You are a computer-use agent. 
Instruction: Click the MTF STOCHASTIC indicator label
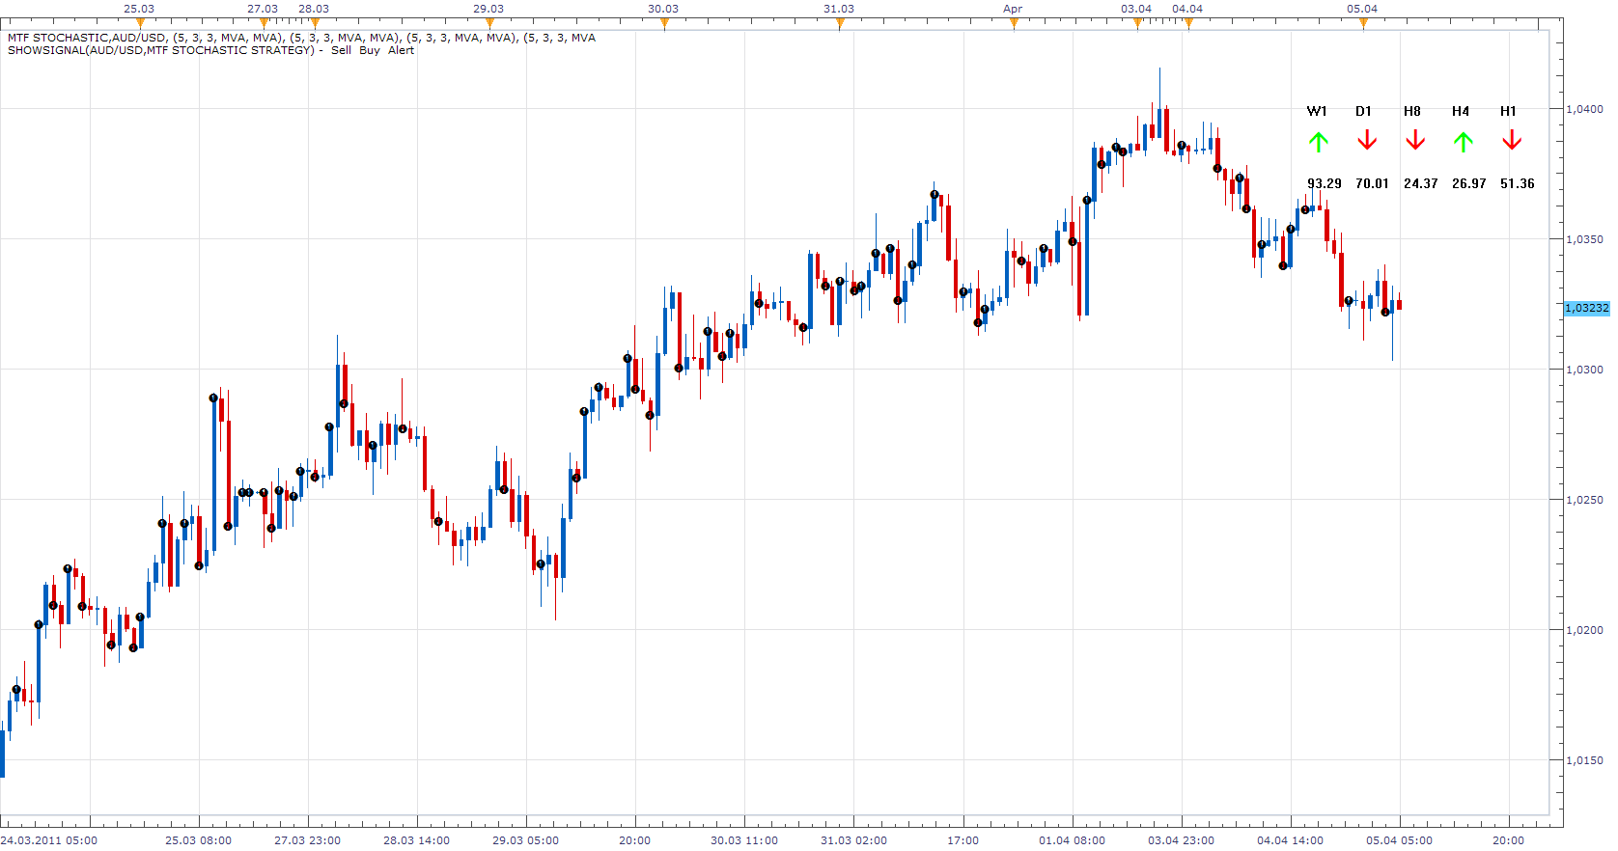pyautogui.click(x=301, y=38)
